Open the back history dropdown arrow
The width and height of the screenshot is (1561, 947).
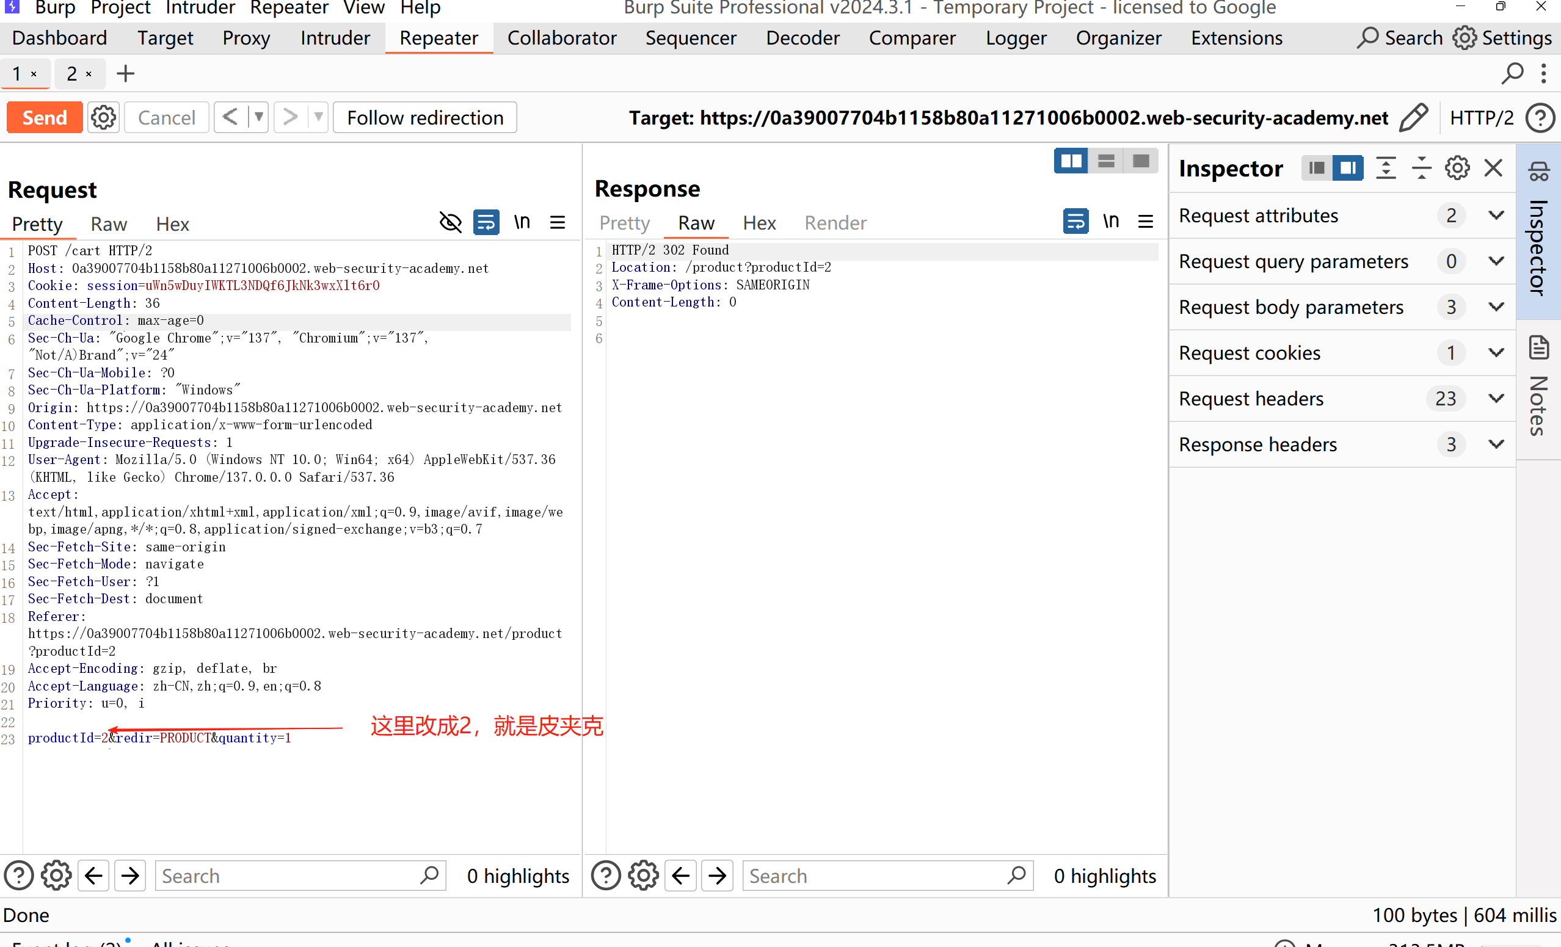coord(258,118)
